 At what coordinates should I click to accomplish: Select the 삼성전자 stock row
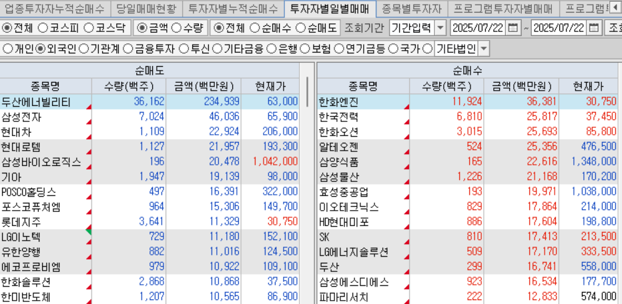pyautogui.click(x=149, y=117)
